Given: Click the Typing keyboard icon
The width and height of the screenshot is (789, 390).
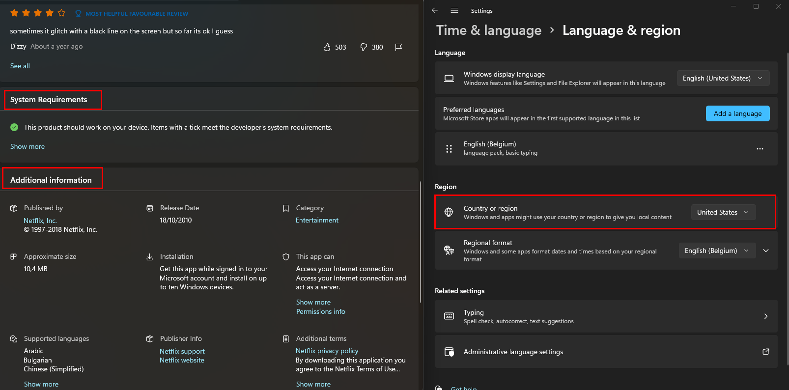Looking at the screenshot, I should [x=449, y=316].
